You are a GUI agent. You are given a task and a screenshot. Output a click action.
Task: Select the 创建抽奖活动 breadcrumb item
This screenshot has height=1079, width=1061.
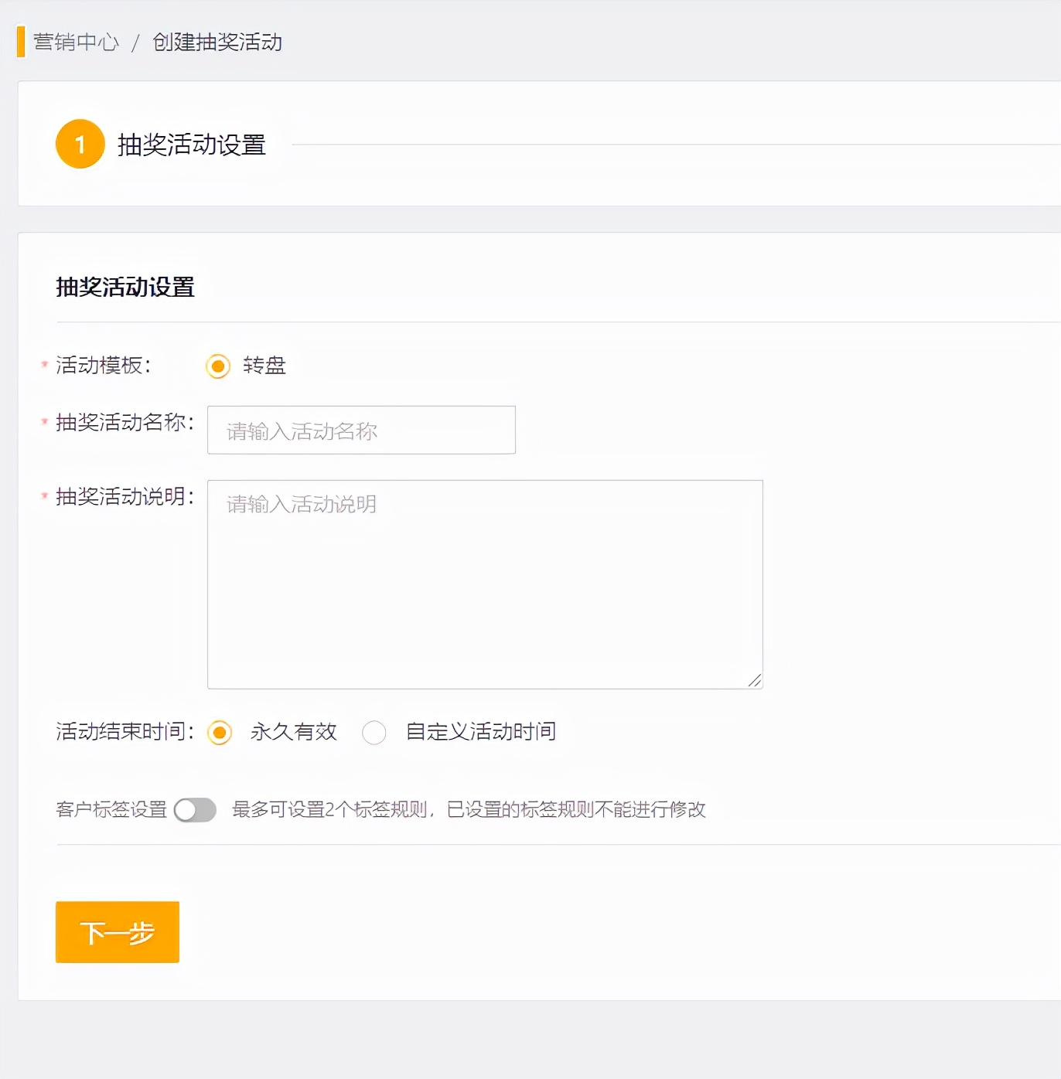[218, 43]
